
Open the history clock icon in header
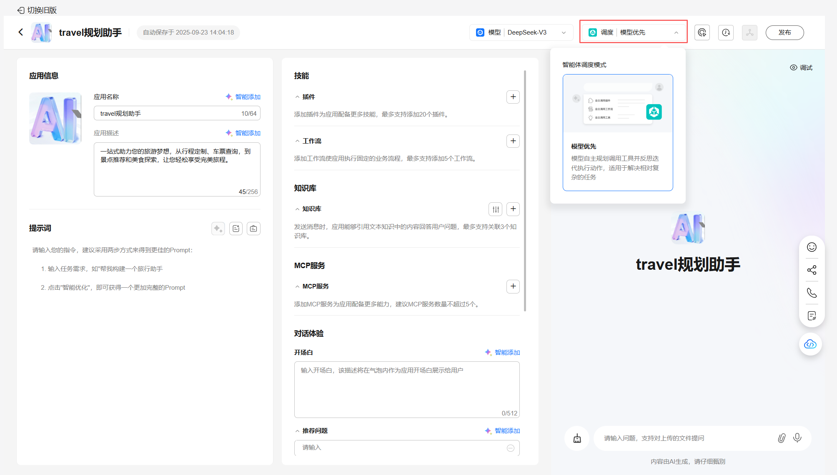[x=726, y=32]
